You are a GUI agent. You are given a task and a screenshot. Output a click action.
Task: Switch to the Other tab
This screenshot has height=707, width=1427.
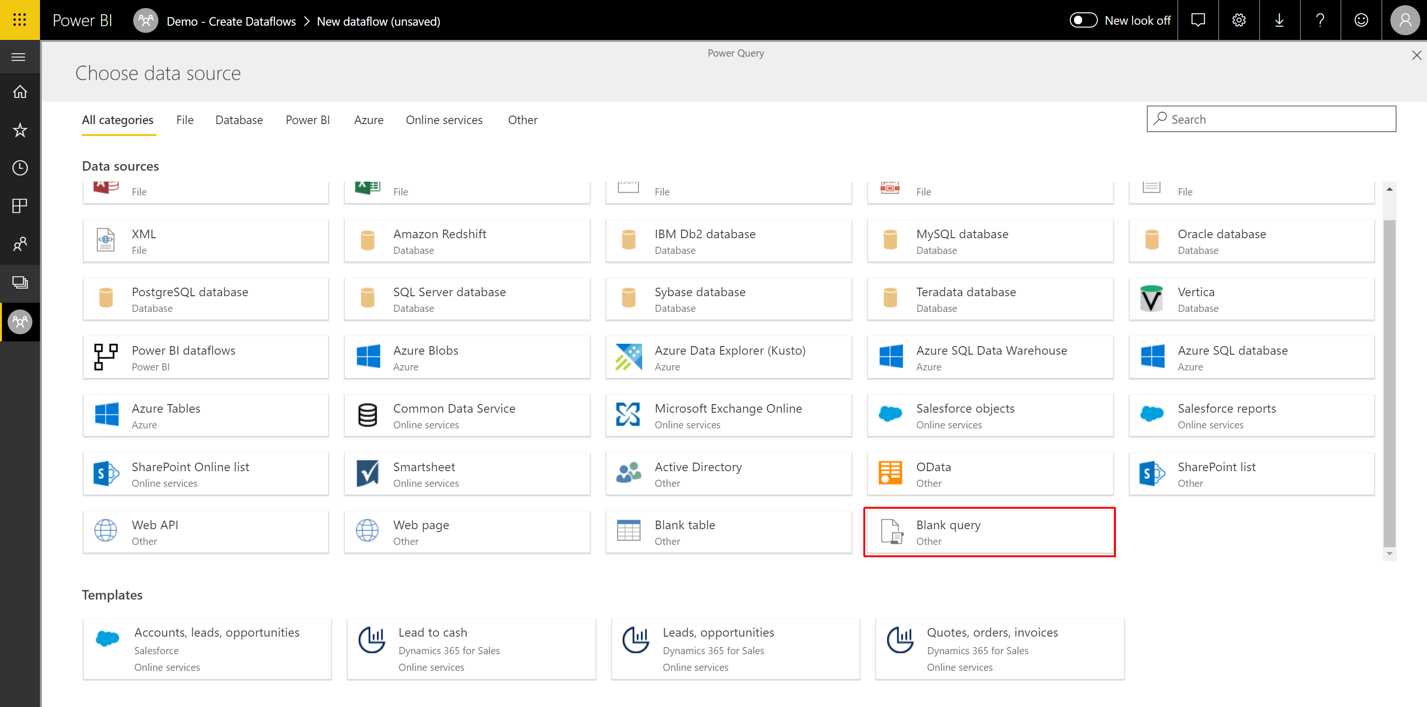pos(522,120)
